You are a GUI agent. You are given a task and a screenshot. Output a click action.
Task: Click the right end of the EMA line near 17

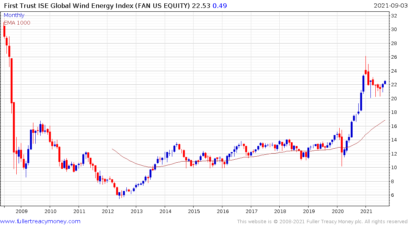click(384, 120)
